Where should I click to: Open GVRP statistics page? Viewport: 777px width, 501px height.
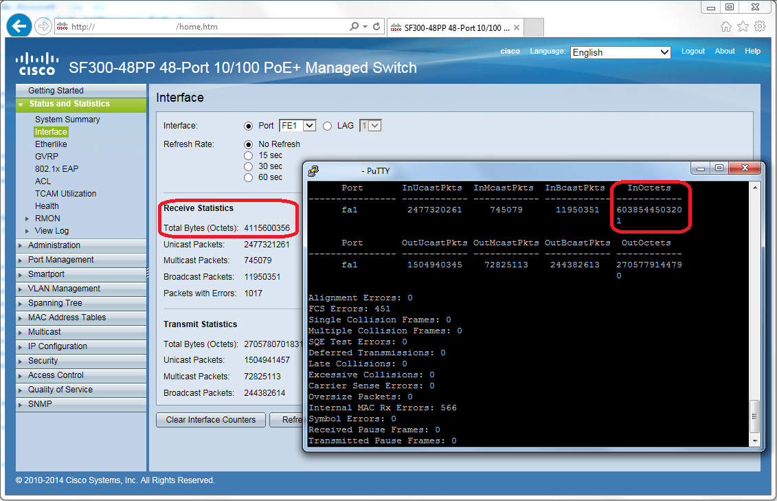pyautogui.click(x=47, y=157)
